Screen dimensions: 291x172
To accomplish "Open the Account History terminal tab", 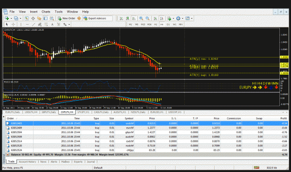I will point(27,162).
